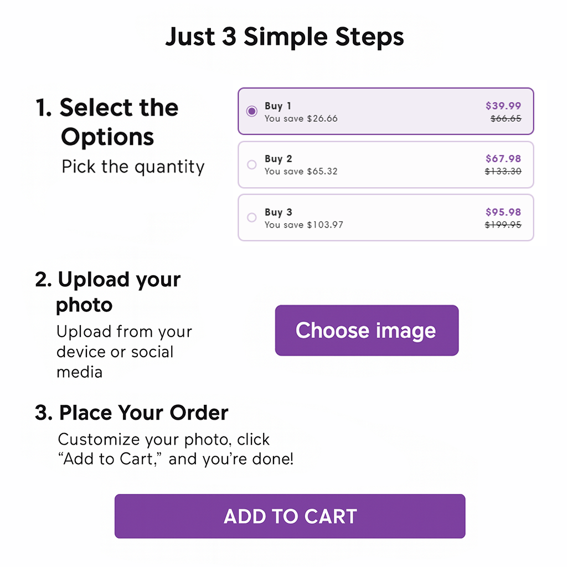Click the 'Just 3 Simple Steps' heading

click(285, 37)
